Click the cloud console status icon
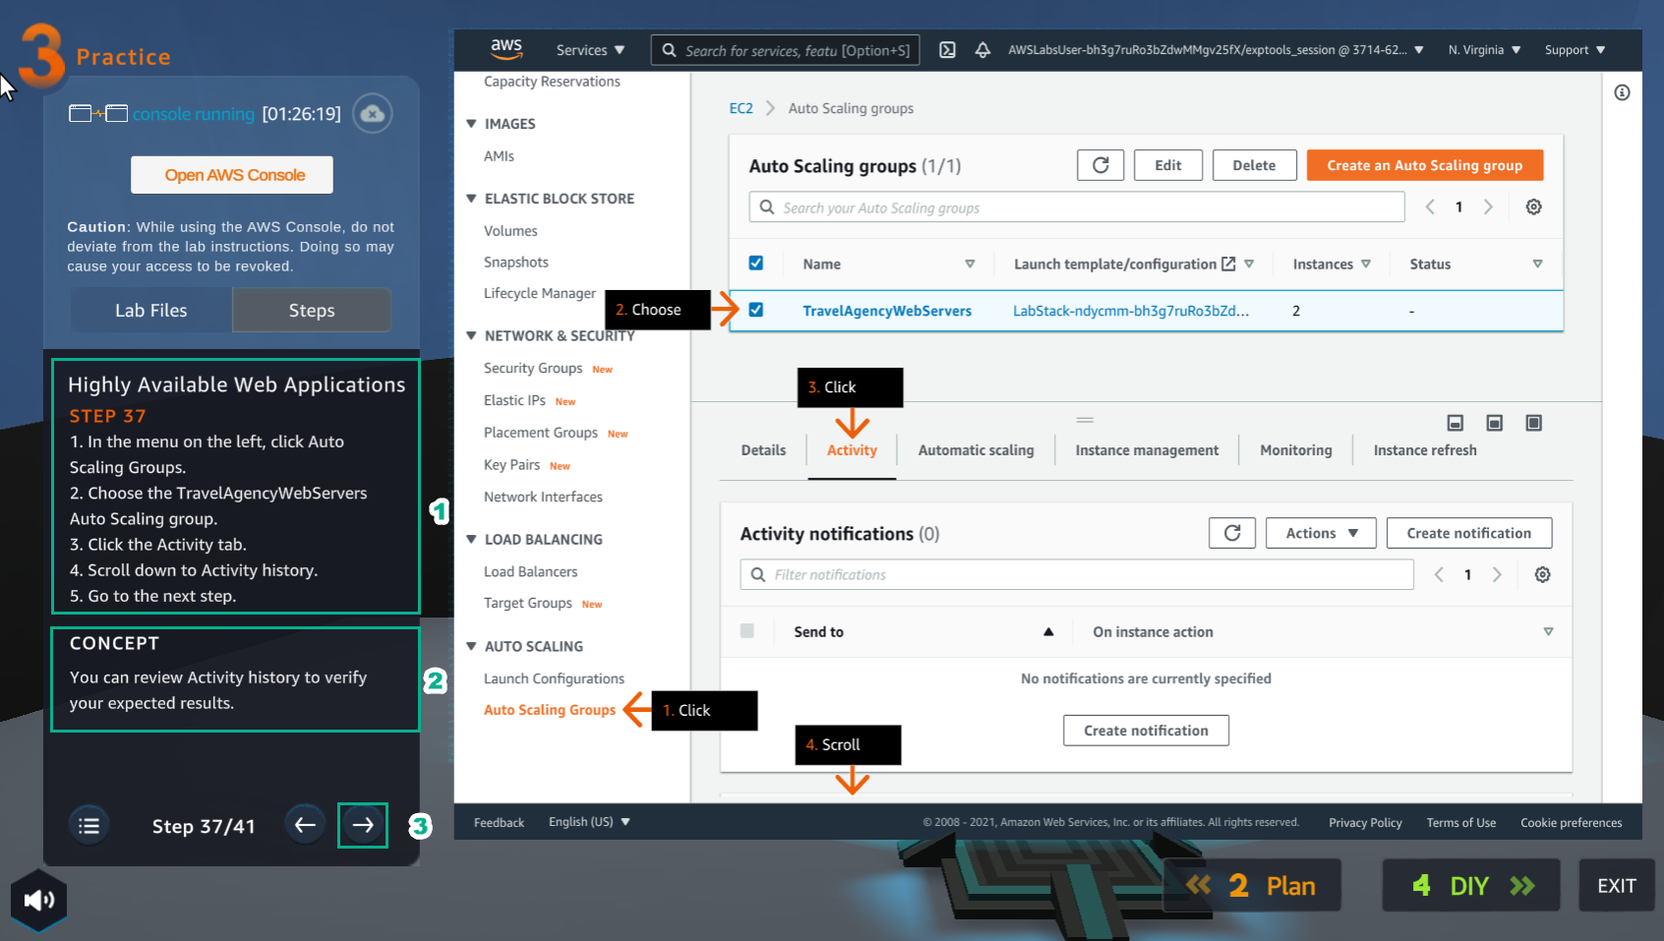1664x941 pixels. [x=372, y=114]
